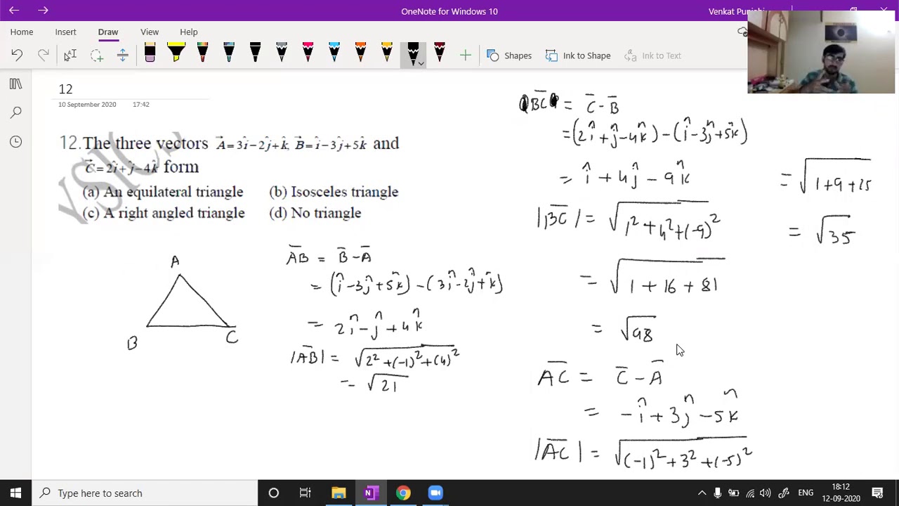Image resolution: width=899 pixels, height=506 pixels.
Task: Select the rainbow-tipped pen
Action: 202,53
